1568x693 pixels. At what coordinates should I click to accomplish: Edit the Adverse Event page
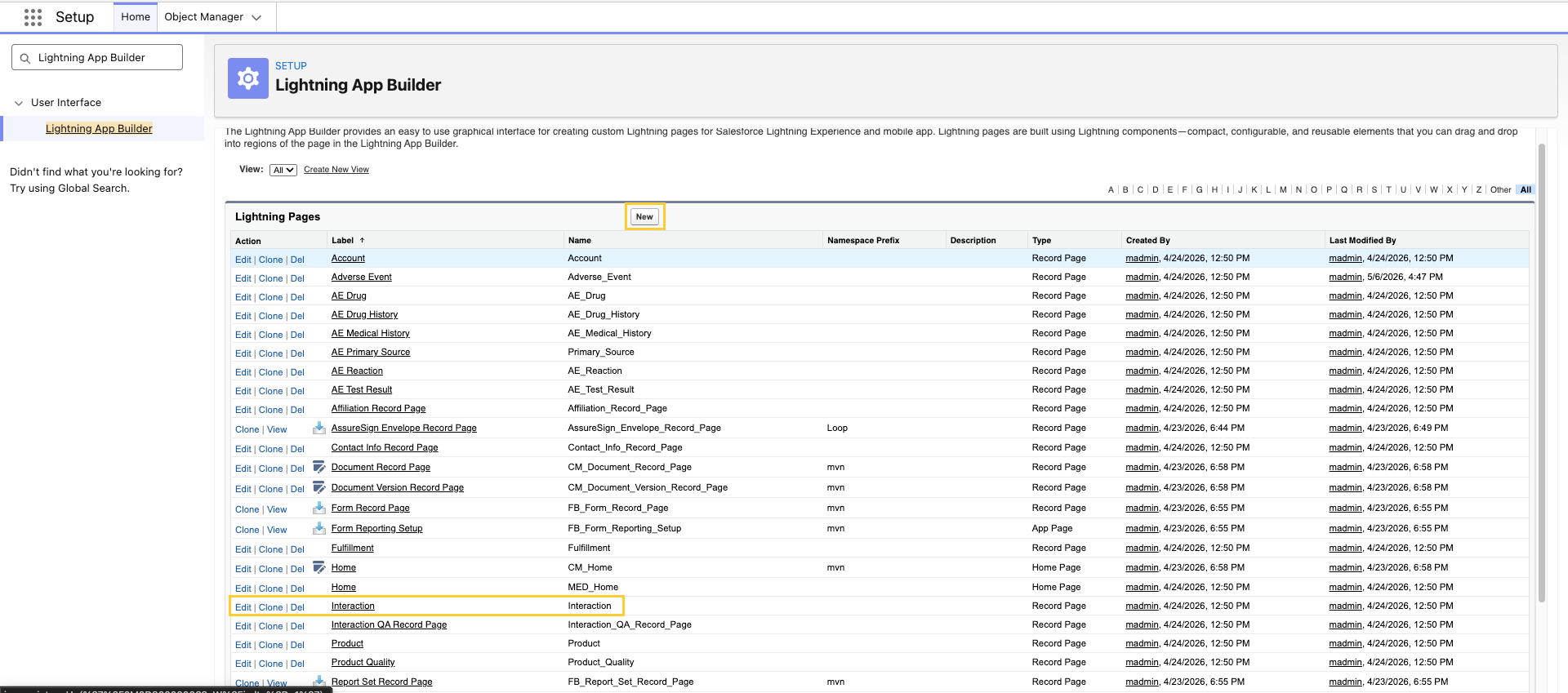pos(243,278)
